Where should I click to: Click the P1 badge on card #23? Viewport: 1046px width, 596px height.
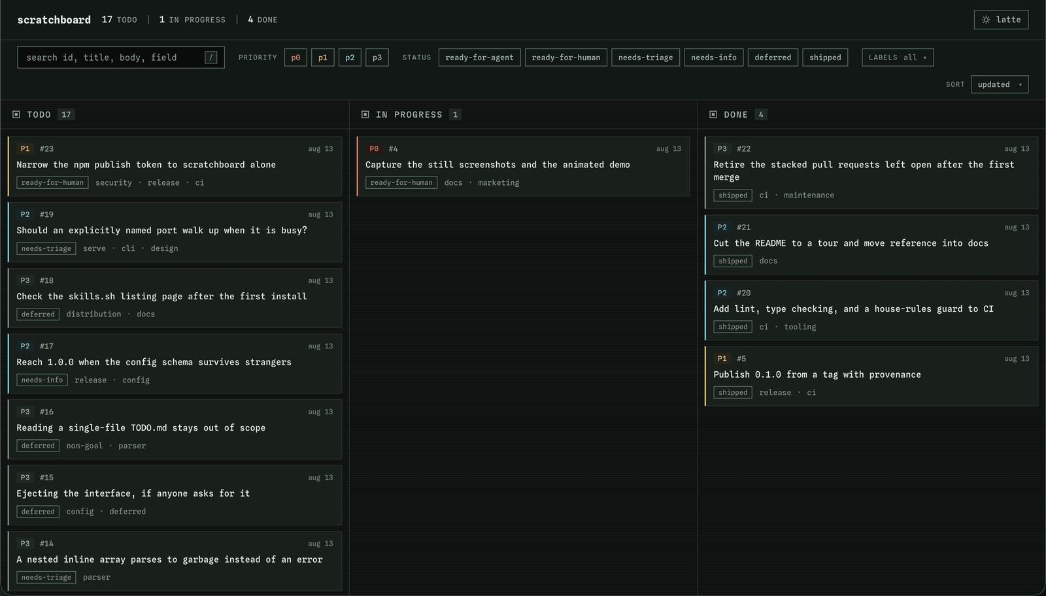click(x=25, y=149)
